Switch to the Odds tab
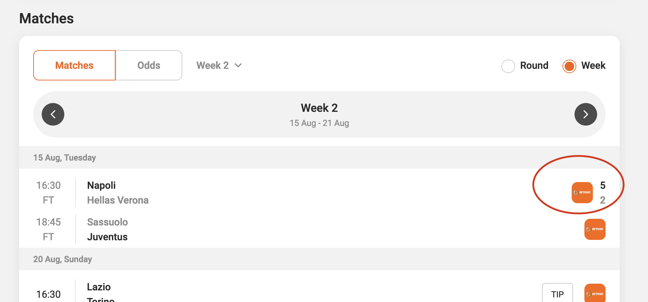 [149, 65]
